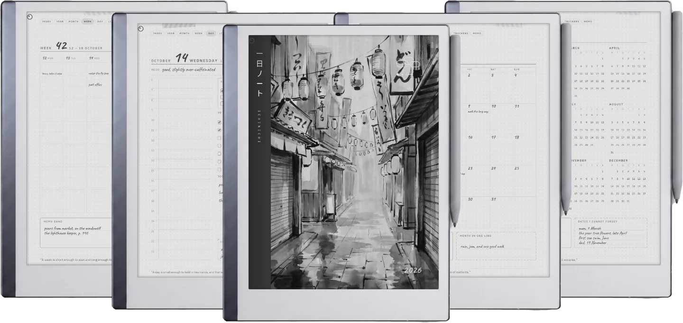Screen dimensions: 683x323
Task: Open day "13 TUE" in the weekly view
Action: [71, 58]
